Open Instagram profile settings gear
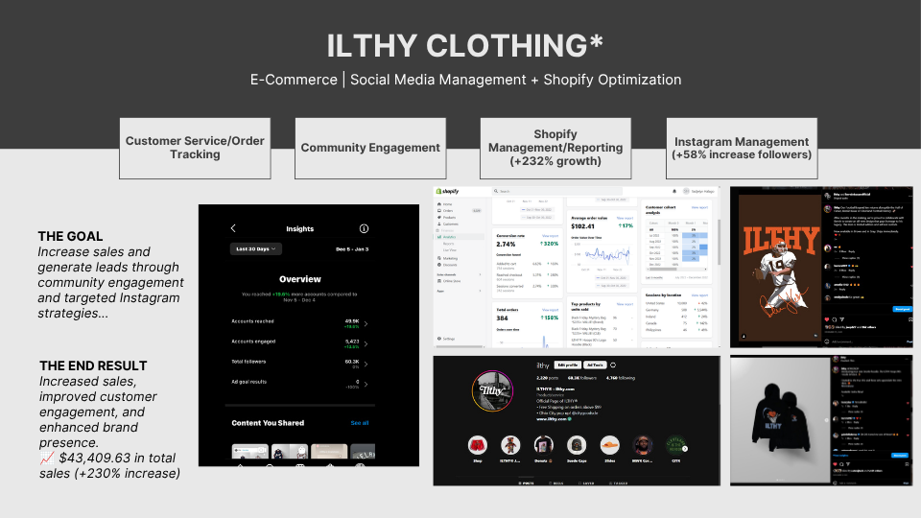Screen dimensions: 921x518 (613, 365)
